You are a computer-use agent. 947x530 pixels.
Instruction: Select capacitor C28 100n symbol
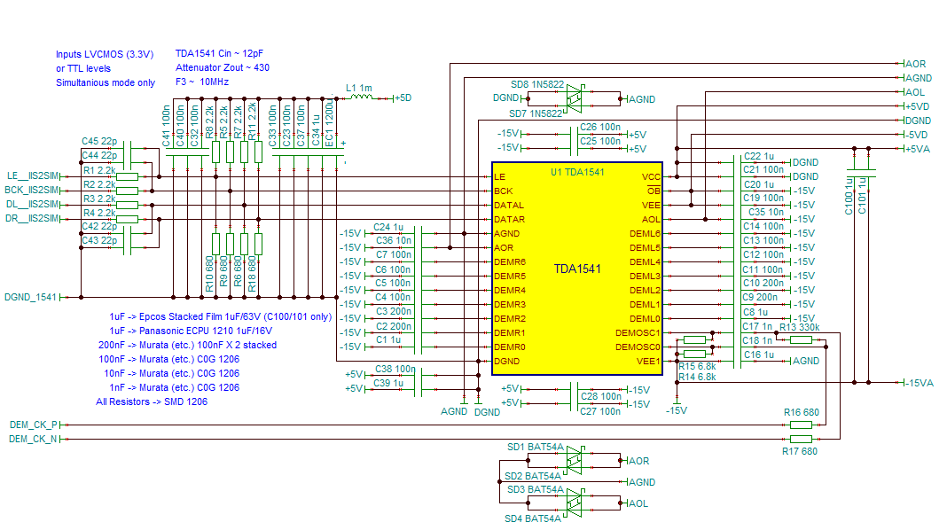click(575, 389)
